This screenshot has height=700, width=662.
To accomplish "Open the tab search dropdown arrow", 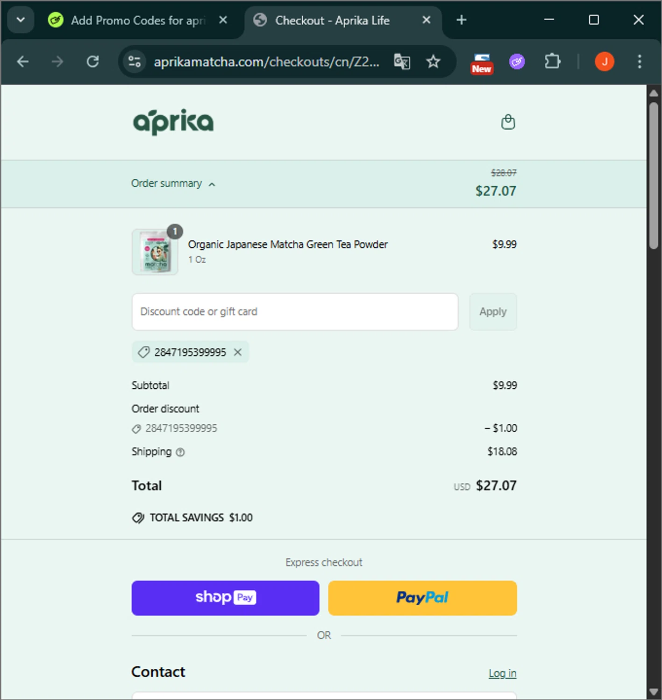I will [21, 20].
